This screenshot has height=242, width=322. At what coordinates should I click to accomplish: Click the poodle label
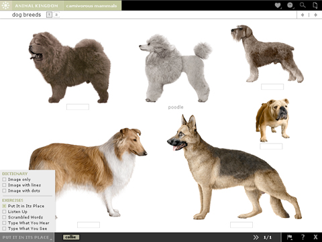pos(176,107)
